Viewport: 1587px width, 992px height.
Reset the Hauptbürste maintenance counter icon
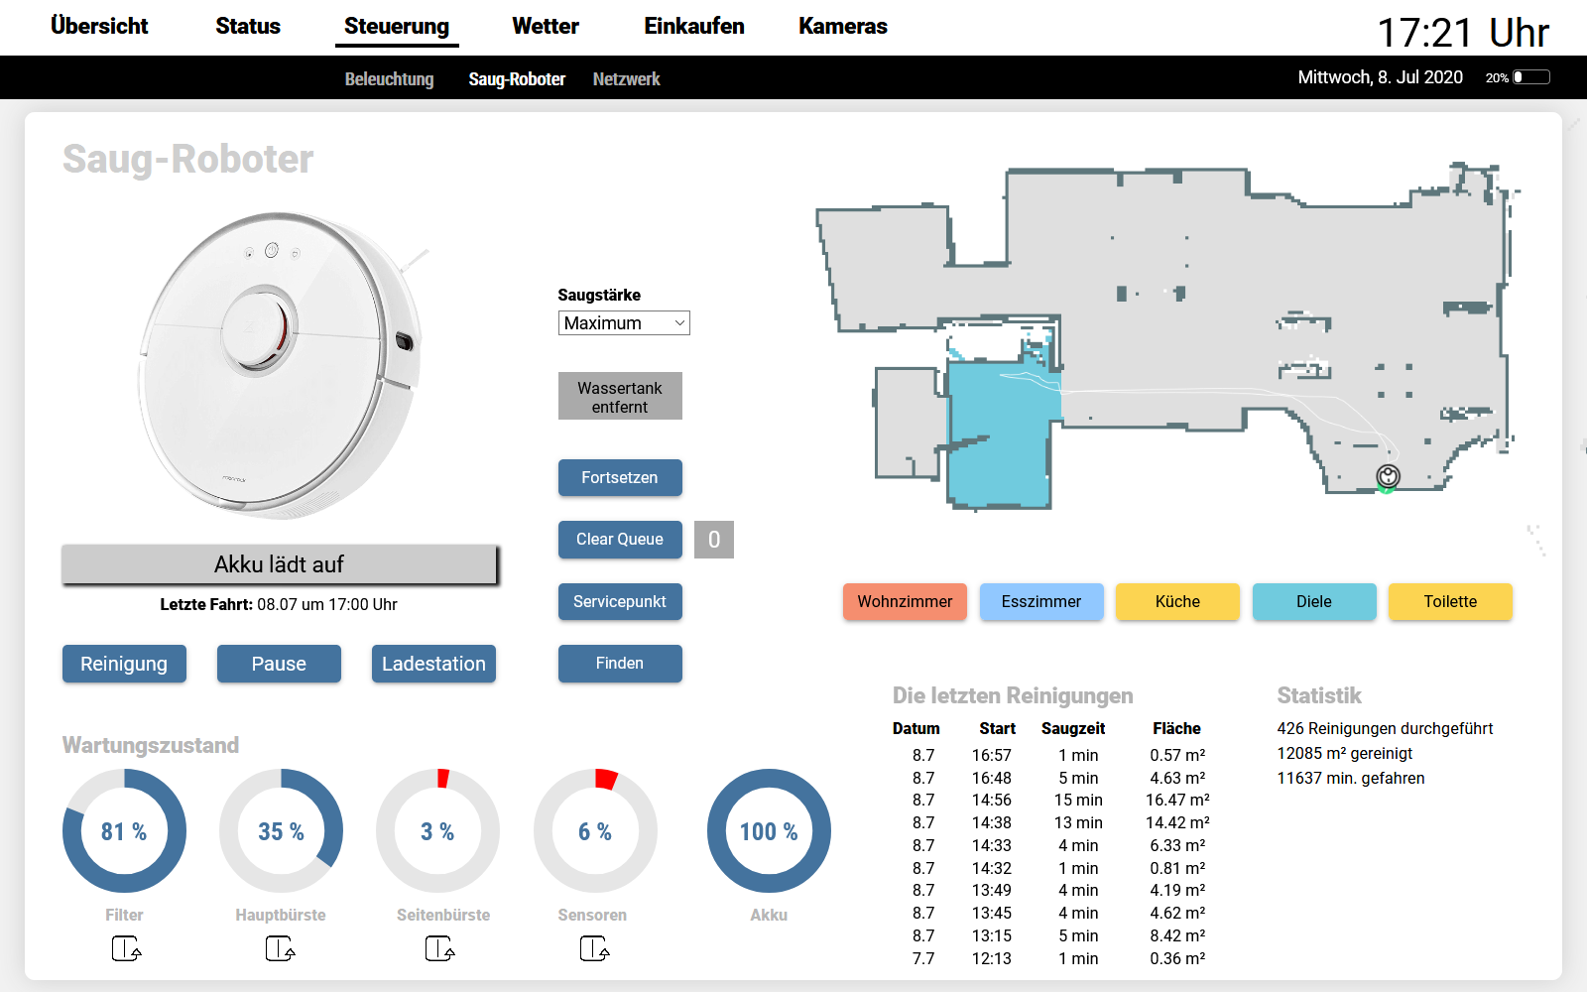281,949
